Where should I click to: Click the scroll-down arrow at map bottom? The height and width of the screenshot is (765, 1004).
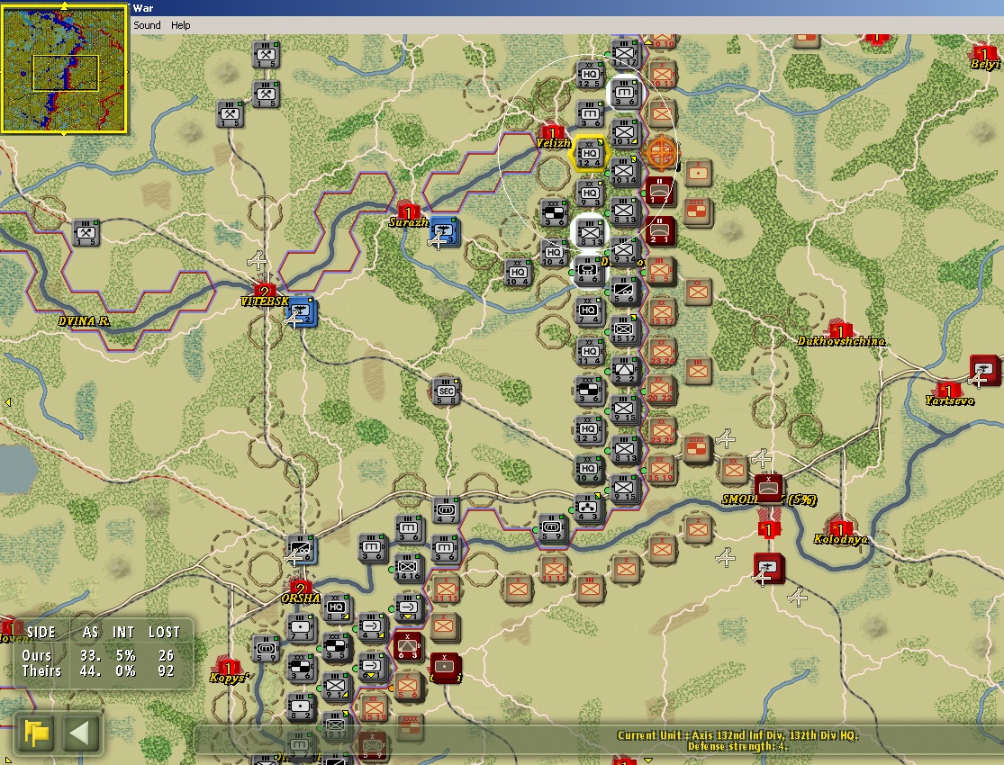click(x=648, y=760)
